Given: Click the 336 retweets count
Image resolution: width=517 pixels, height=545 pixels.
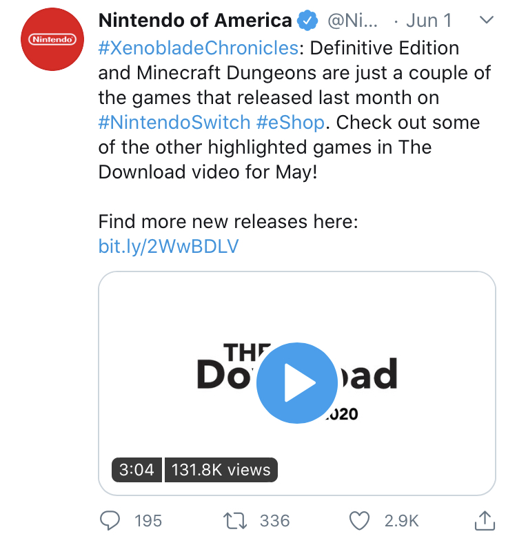Looking at the screenshot, I should click(274, 521).
